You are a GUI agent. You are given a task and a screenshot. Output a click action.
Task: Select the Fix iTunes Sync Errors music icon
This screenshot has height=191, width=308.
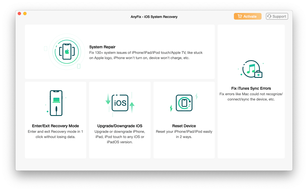251,69
